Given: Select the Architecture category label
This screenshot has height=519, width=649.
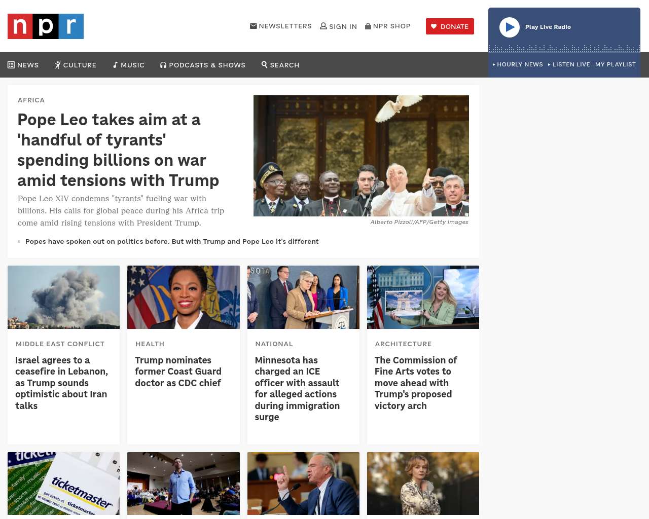Looking at the screenshot, I should 404,344.
